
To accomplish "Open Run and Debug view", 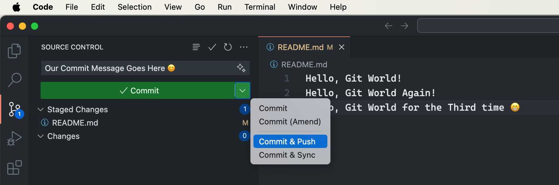I will [x=14, y=138].
